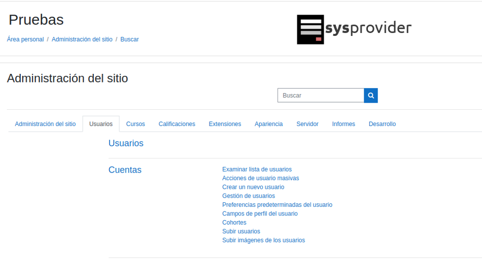The image size is (482, 259).
Task: Click the magnifying glass search button
Action: point(371,95)
